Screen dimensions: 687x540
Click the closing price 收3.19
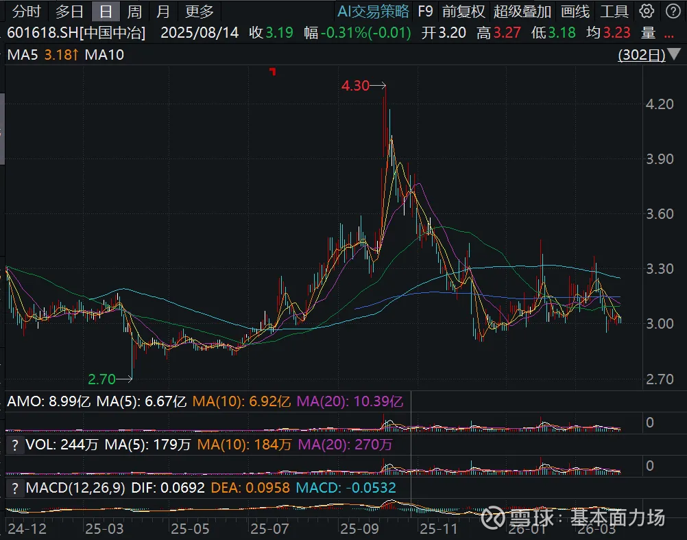click(271, 33)
